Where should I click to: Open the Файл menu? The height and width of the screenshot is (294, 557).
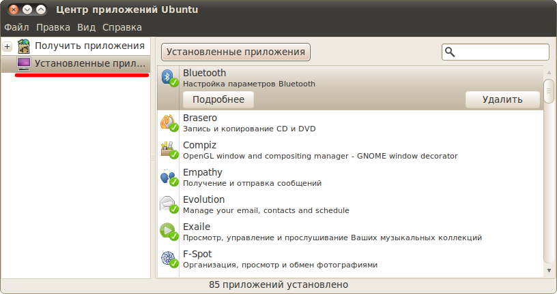click(x=16, y=27)
